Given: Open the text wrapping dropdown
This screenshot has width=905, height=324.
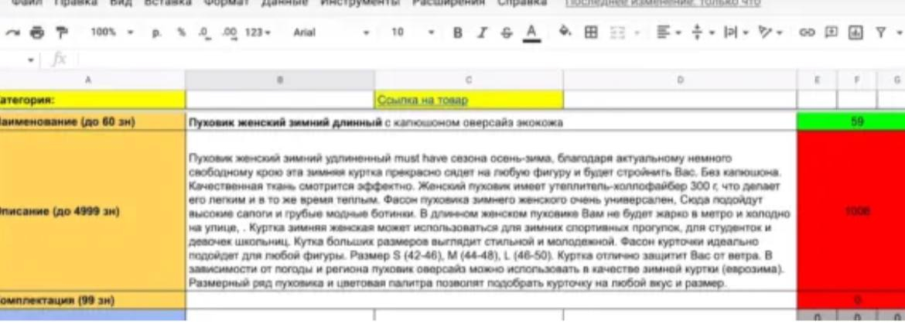Looking at the screenshot, I should 736,32.
